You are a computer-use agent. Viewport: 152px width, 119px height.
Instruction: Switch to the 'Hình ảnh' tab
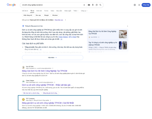[39, 11]
